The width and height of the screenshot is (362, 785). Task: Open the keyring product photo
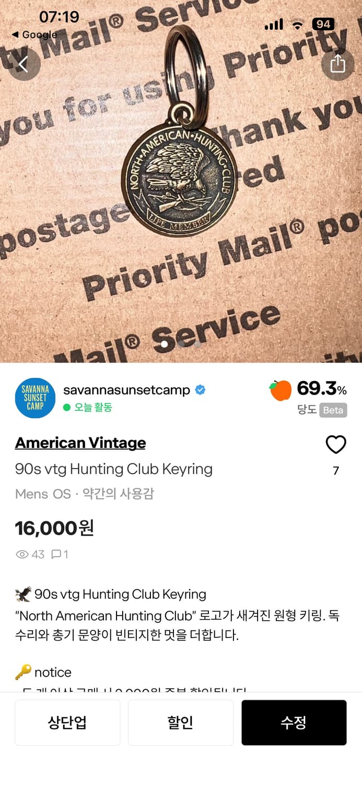181,181
